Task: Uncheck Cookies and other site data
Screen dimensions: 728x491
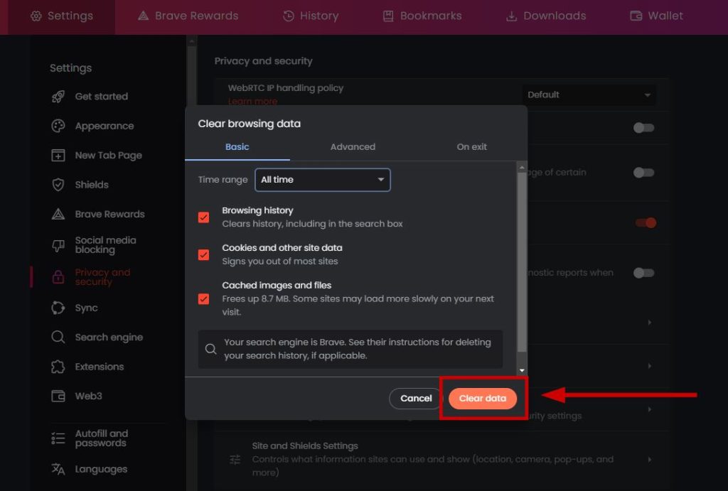Action: coord(204,254)
